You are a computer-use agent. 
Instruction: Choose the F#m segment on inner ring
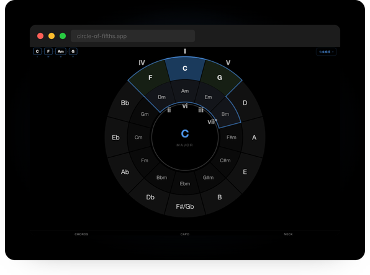click(x=231, y=137)
